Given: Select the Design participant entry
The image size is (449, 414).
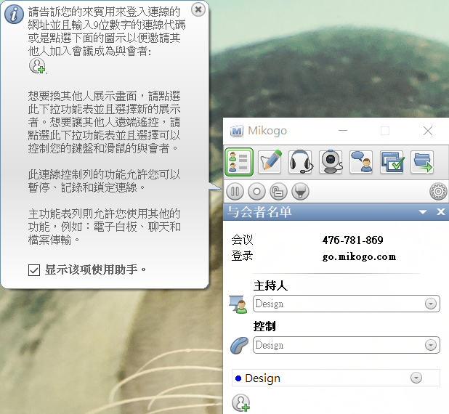Looking at the screenshot, I should click(x=336, y=378).
